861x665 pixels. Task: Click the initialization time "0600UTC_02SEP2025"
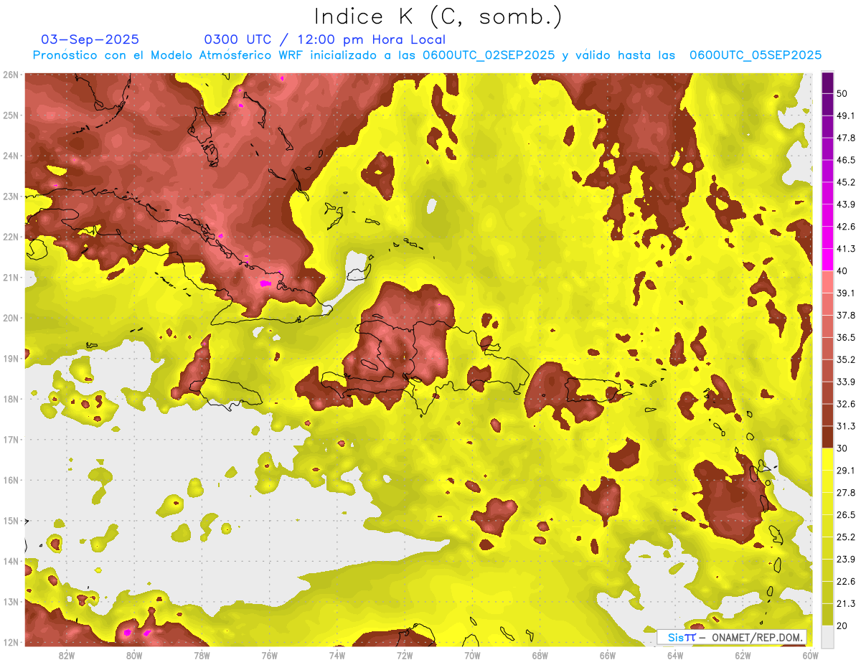point(489,55)
